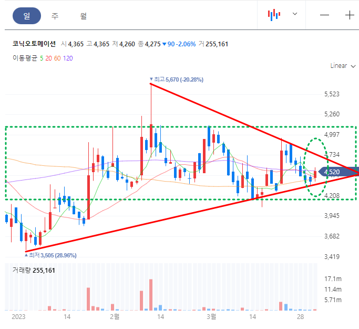The height and width of the screenshot is (329, 359).
Task: Click the 3월 date axis label
Action: [x=211, y=317]
